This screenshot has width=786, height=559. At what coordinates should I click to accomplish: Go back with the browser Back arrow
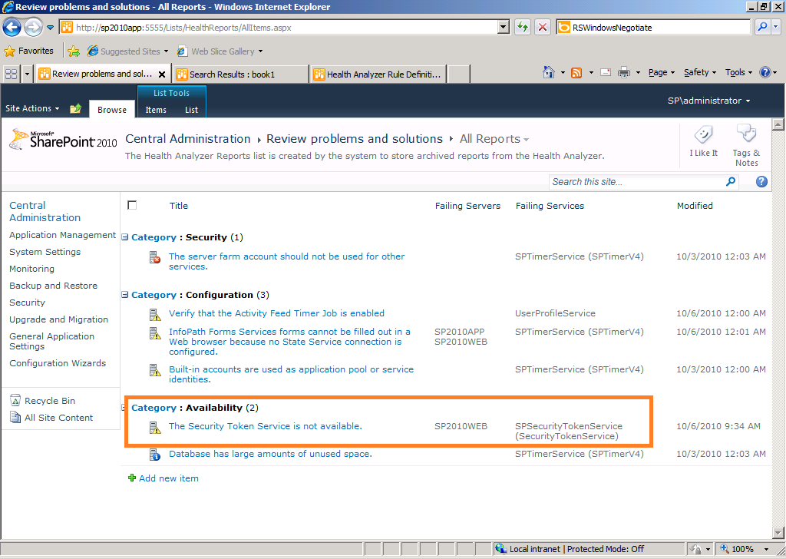12,27
